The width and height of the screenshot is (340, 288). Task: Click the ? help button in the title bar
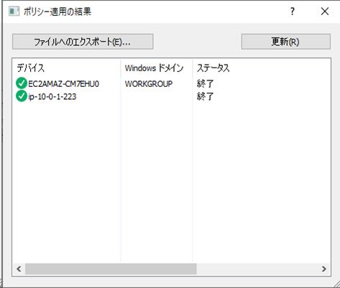[x=292, y=11]
